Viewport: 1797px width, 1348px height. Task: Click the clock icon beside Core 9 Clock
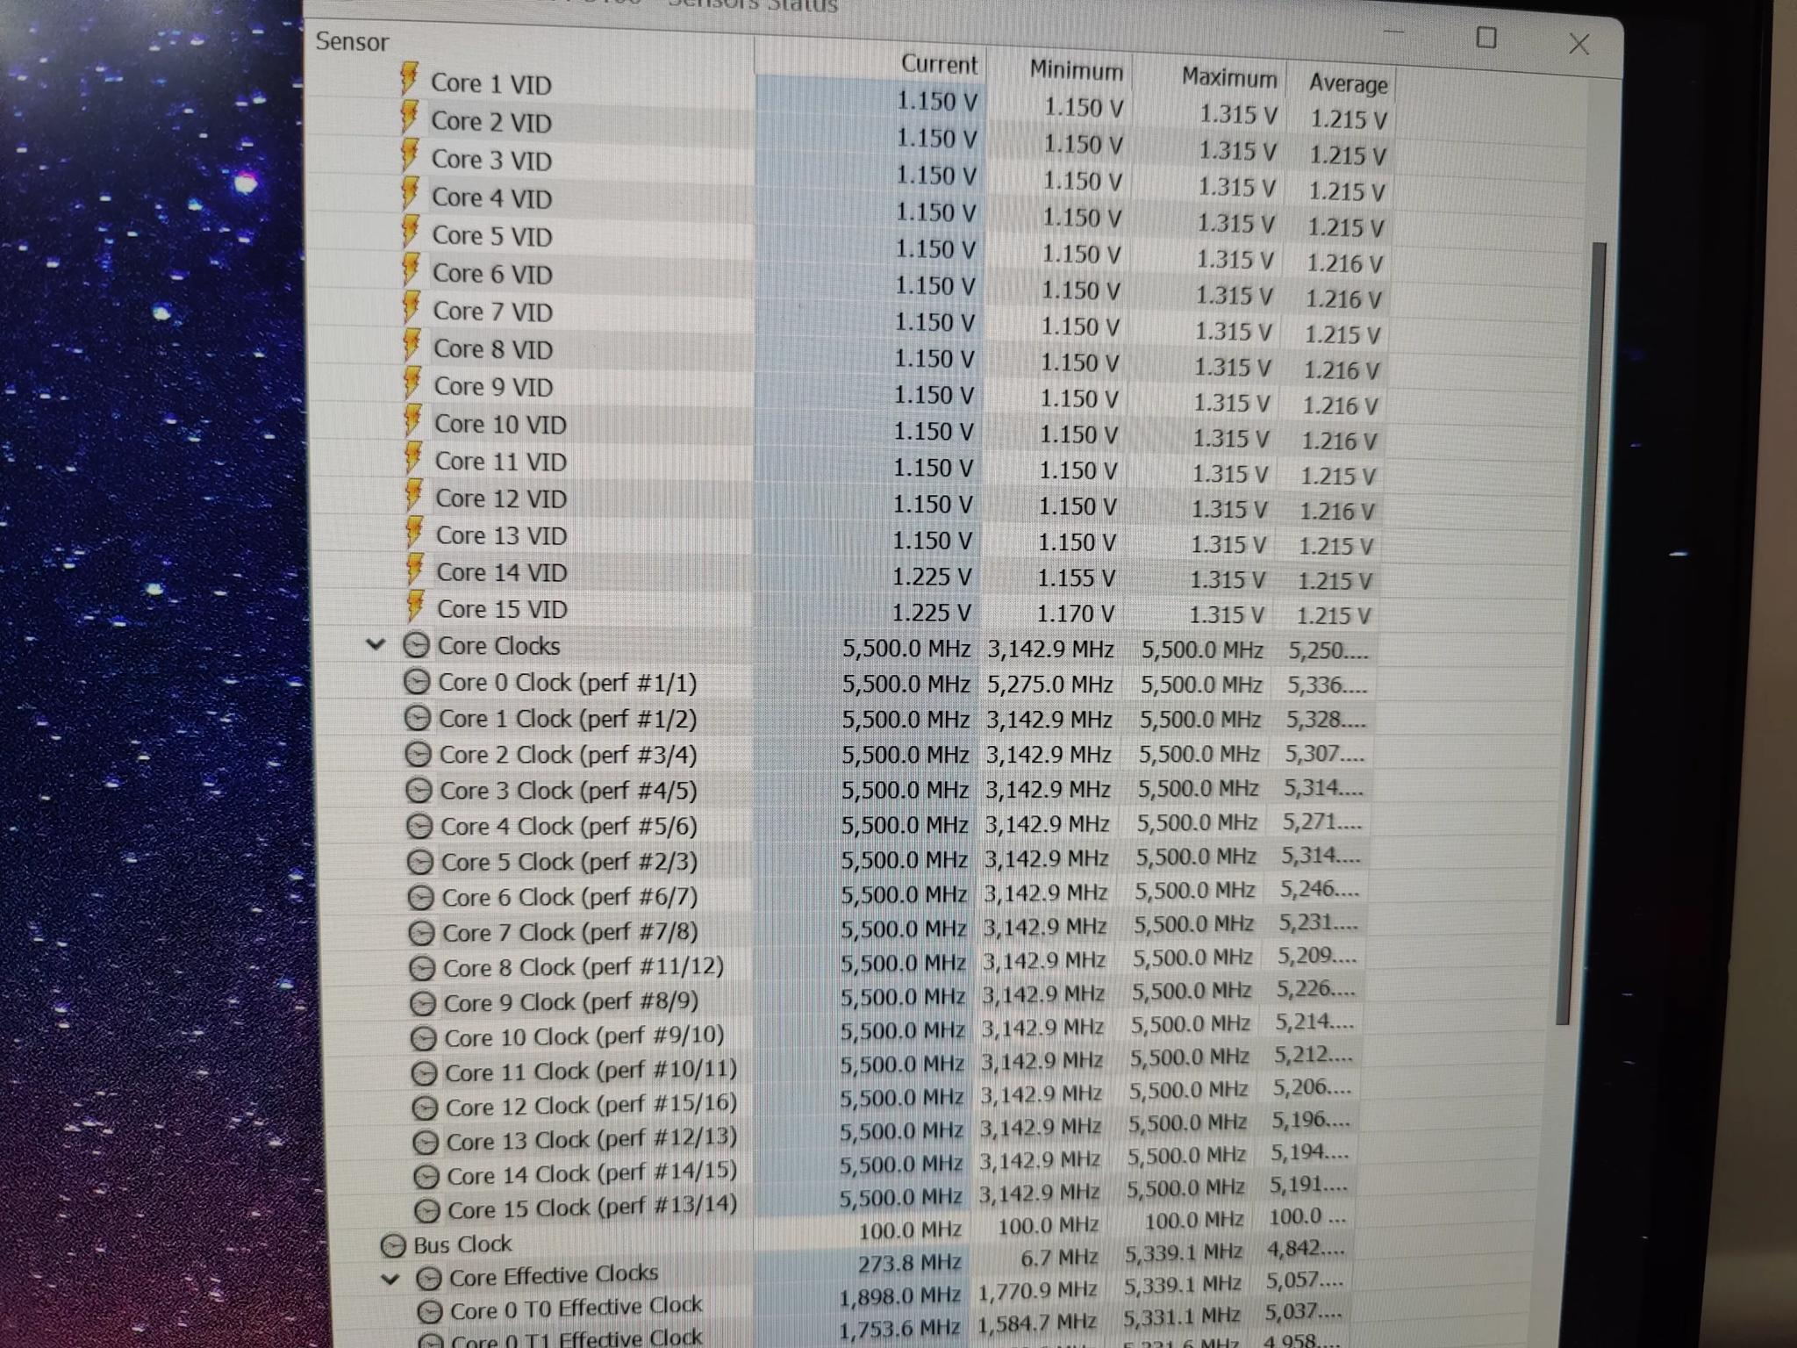pos(423,1002)
